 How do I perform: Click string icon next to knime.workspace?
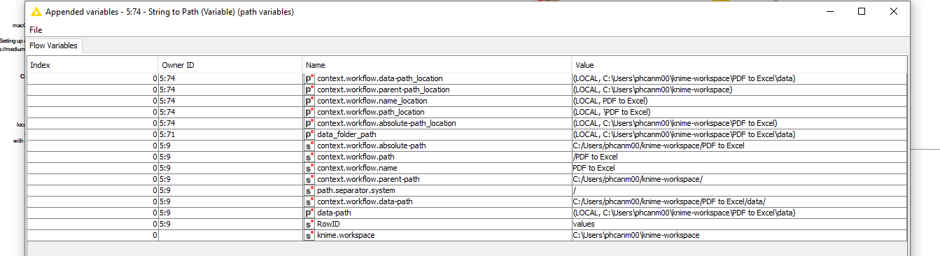[x=309, y=235]
